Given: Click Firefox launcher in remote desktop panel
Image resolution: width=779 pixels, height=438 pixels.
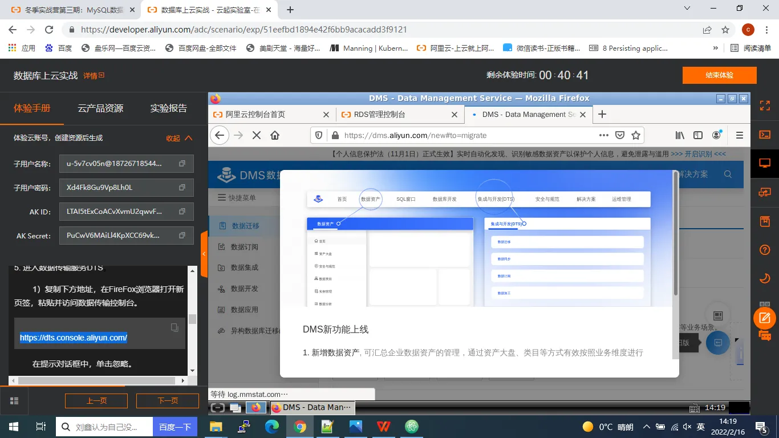Looking at the screenshot, I should pyautogui.click(x=256, y=407).
